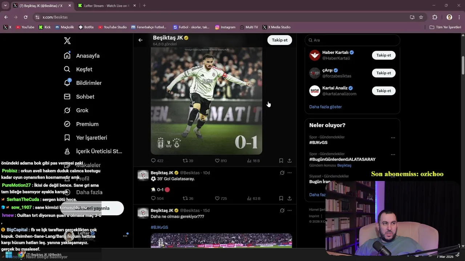Bookmark 39' Gol Galatasaray post
This screenshot has height=261, width=465.
pyautogui.click(x=281, y=198)
